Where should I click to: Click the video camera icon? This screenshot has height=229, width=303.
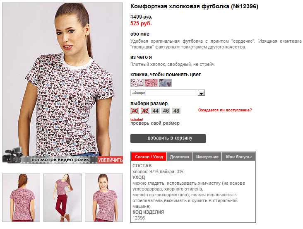(12, 155)
